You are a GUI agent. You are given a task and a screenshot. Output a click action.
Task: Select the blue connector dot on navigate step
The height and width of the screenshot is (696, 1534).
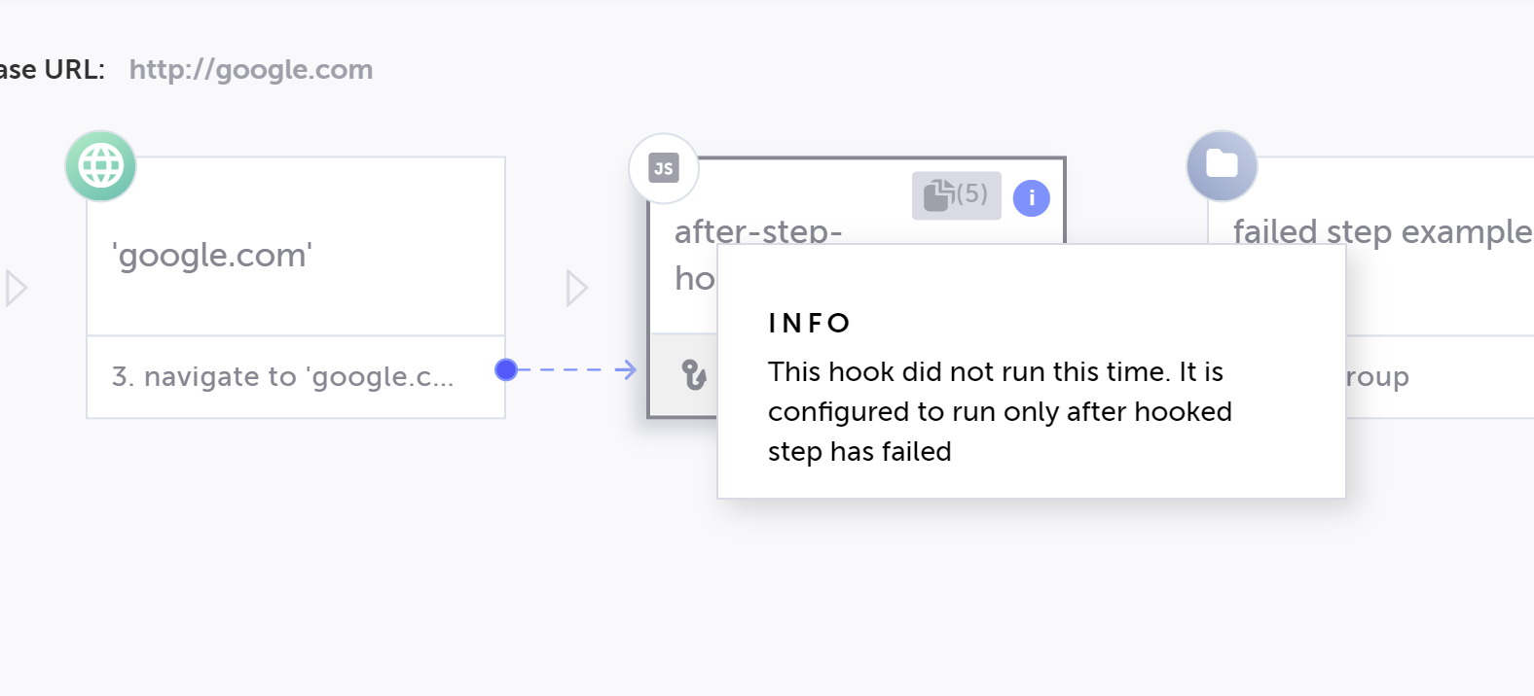506,369
